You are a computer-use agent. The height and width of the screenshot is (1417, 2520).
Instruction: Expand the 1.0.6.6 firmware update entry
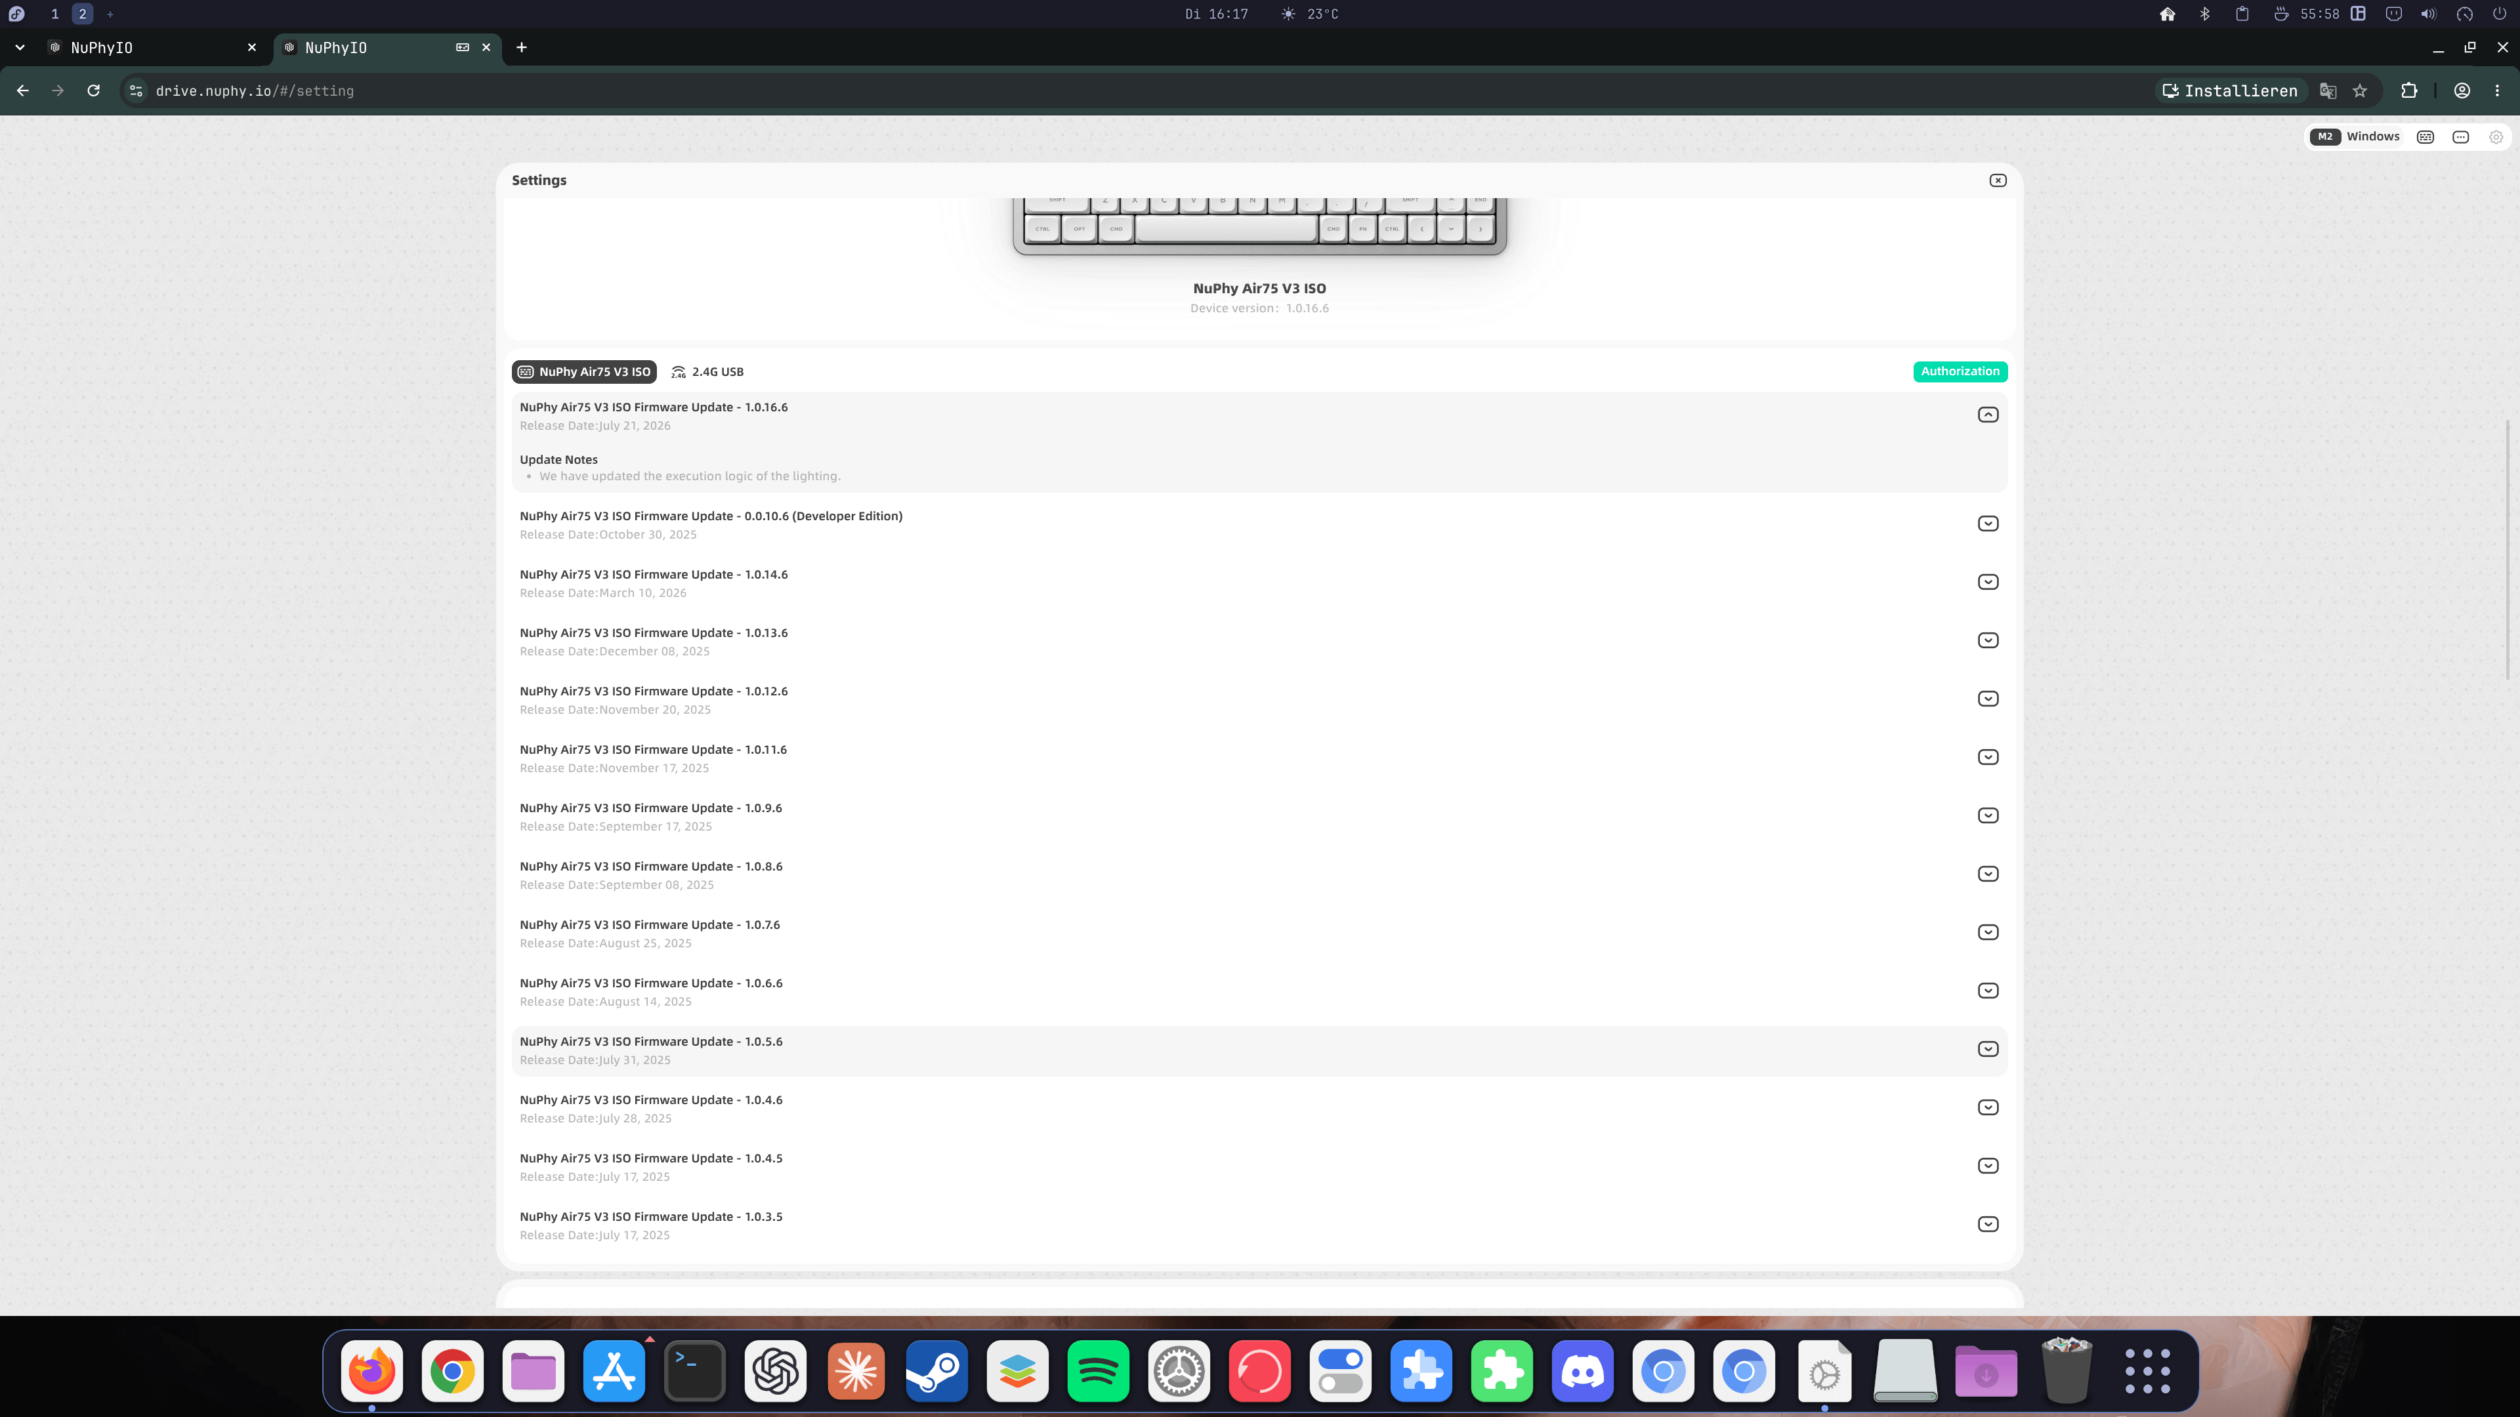[1988, 991]
